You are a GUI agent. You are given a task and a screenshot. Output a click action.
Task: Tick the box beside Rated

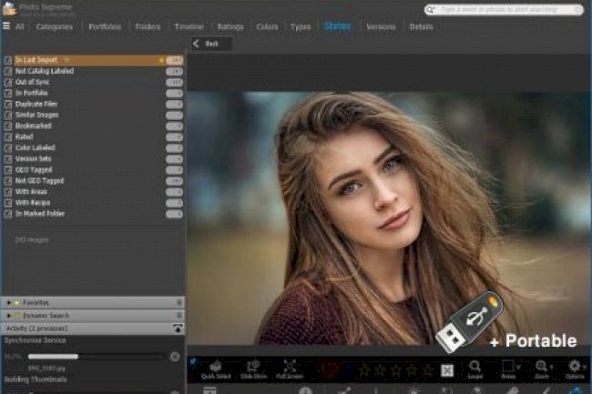point(8,136)
